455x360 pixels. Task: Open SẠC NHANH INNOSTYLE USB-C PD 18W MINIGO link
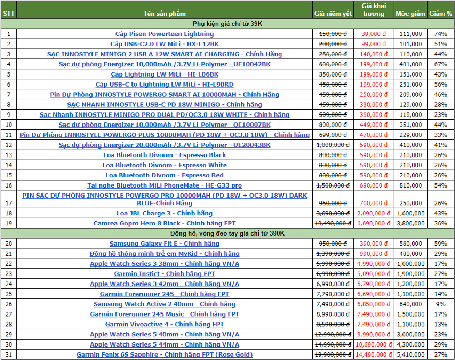point(165,104)
